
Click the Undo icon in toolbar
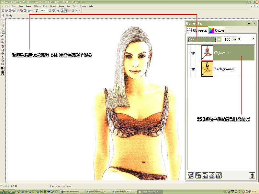tap(29, 11)
